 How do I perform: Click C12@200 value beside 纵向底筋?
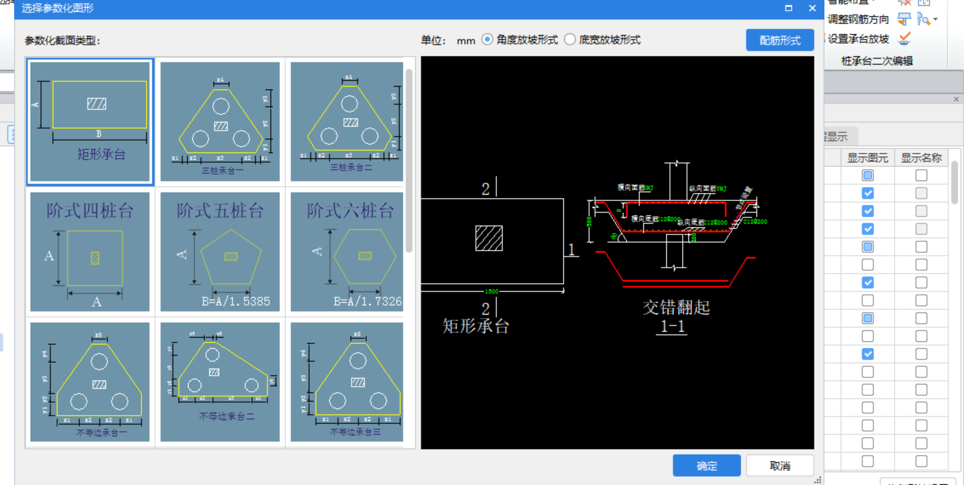coord(716,222)
